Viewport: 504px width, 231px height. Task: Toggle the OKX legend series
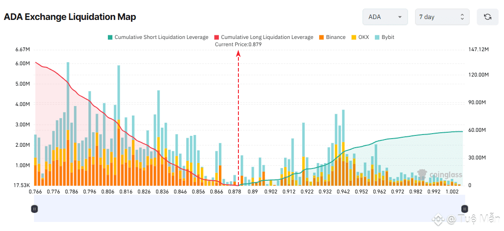point(360,37)
